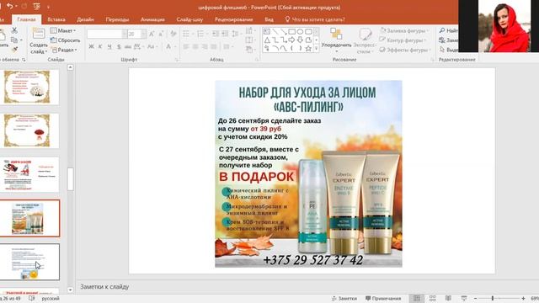This screenshot has height=303, width=539.
Task: Open the Вставка tab
Action: click(x=56, y=19)
